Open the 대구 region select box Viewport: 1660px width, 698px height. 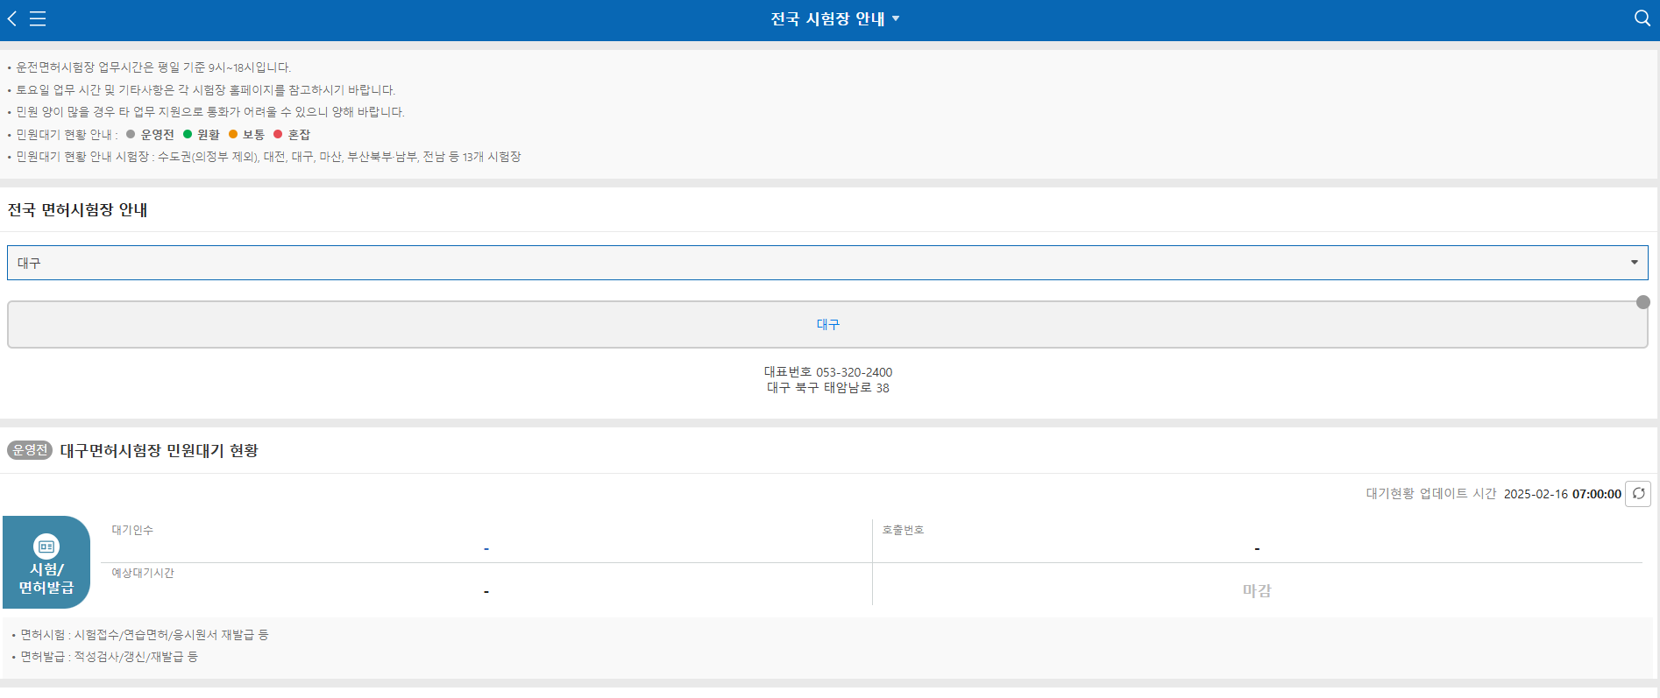pyautogui.click(x=827, y=263)
